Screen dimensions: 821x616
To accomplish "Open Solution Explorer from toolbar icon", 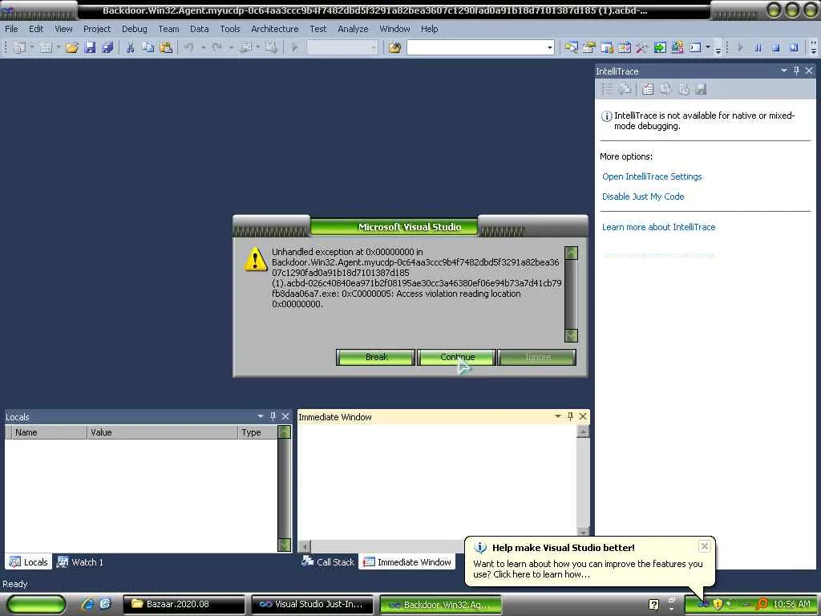I will point(571,47).
